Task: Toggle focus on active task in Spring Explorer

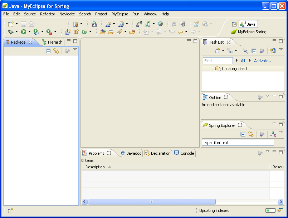Action: [262, 134]
